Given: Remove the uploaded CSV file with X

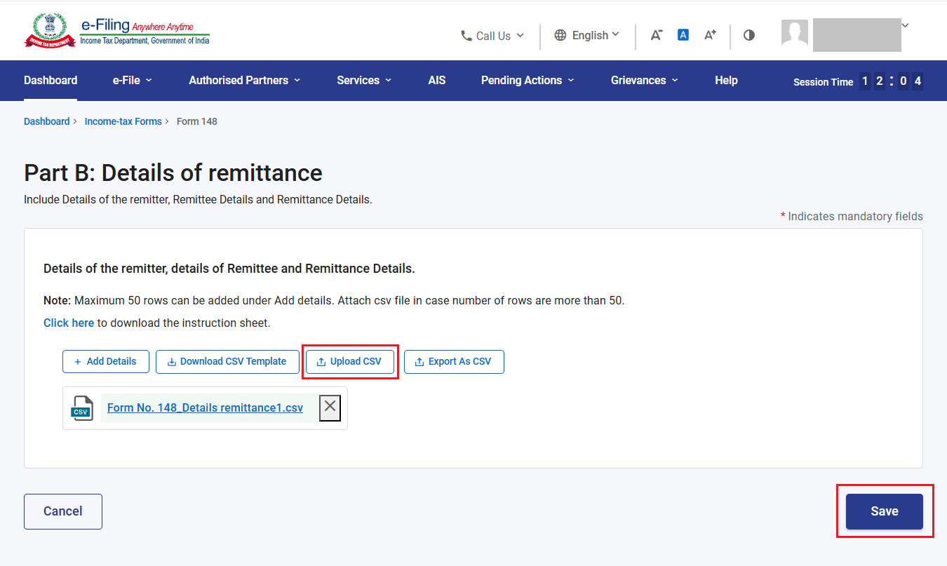Looking at the screenshot, I should click(330, 407).
